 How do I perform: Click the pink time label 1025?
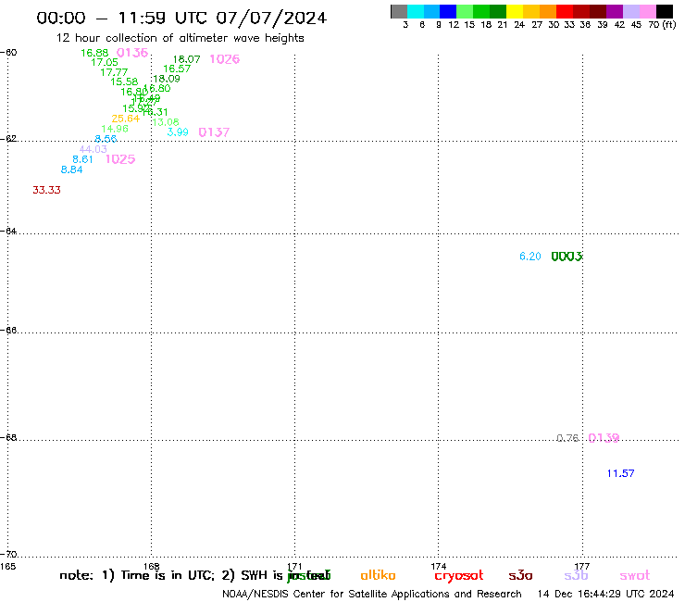120,159
